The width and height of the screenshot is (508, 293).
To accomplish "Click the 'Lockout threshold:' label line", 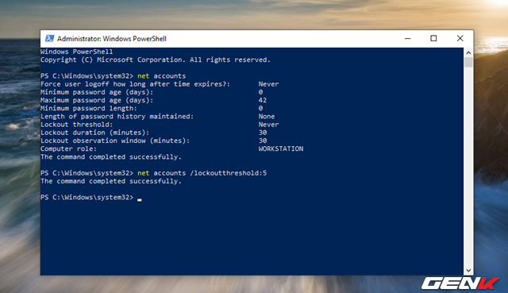I will 76,125.
